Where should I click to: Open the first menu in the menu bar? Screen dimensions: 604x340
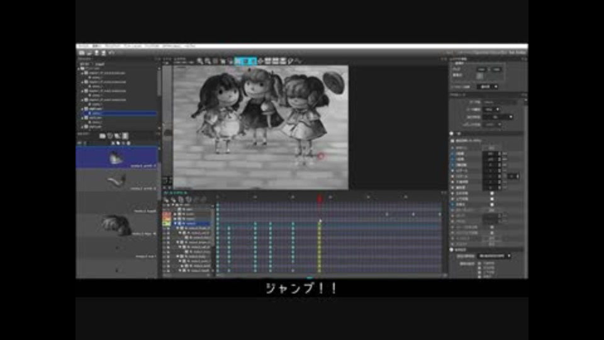(x=83, y=46)
